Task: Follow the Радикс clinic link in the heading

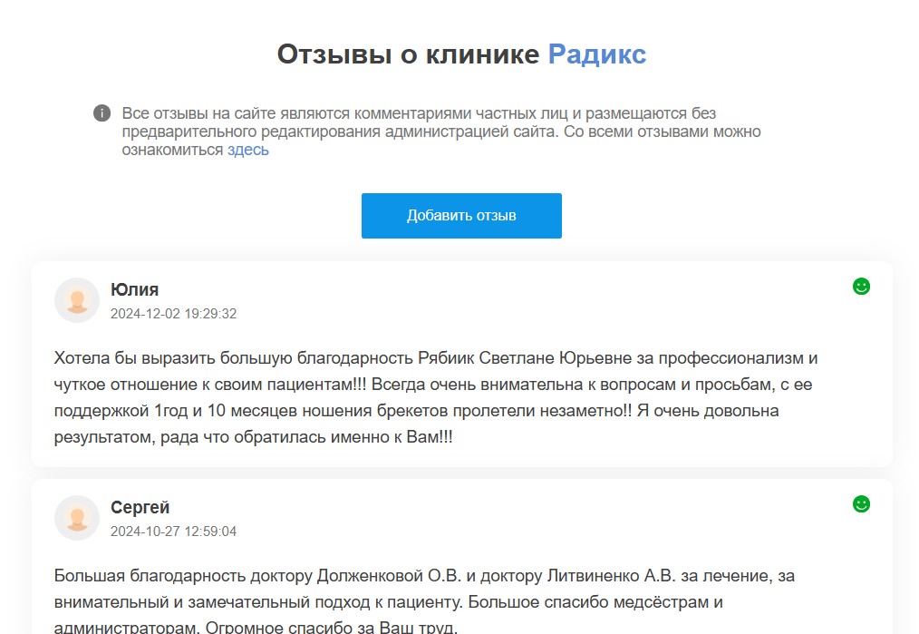Action: 596,54
